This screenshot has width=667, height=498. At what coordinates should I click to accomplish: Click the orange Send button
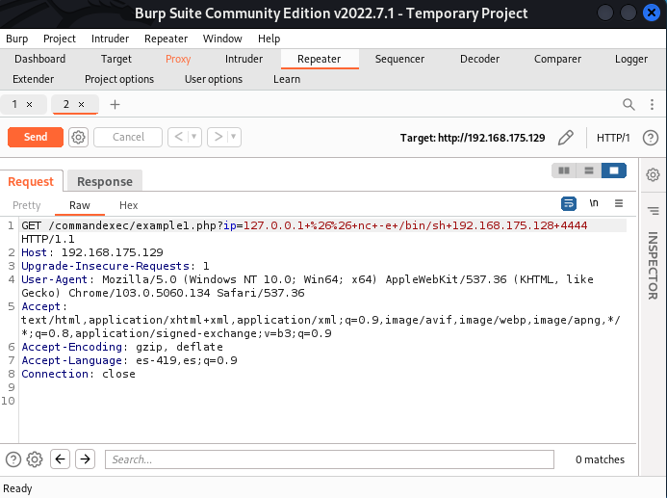click(36, 137)
